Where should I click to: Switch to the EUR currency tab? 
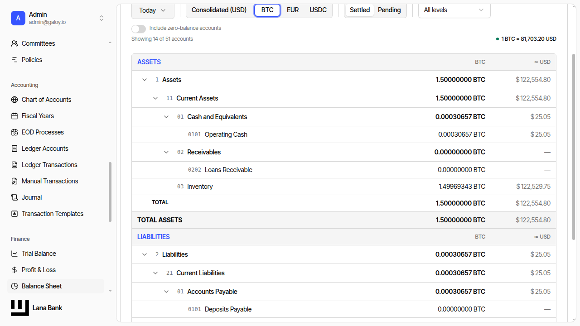tap(293, 10)
